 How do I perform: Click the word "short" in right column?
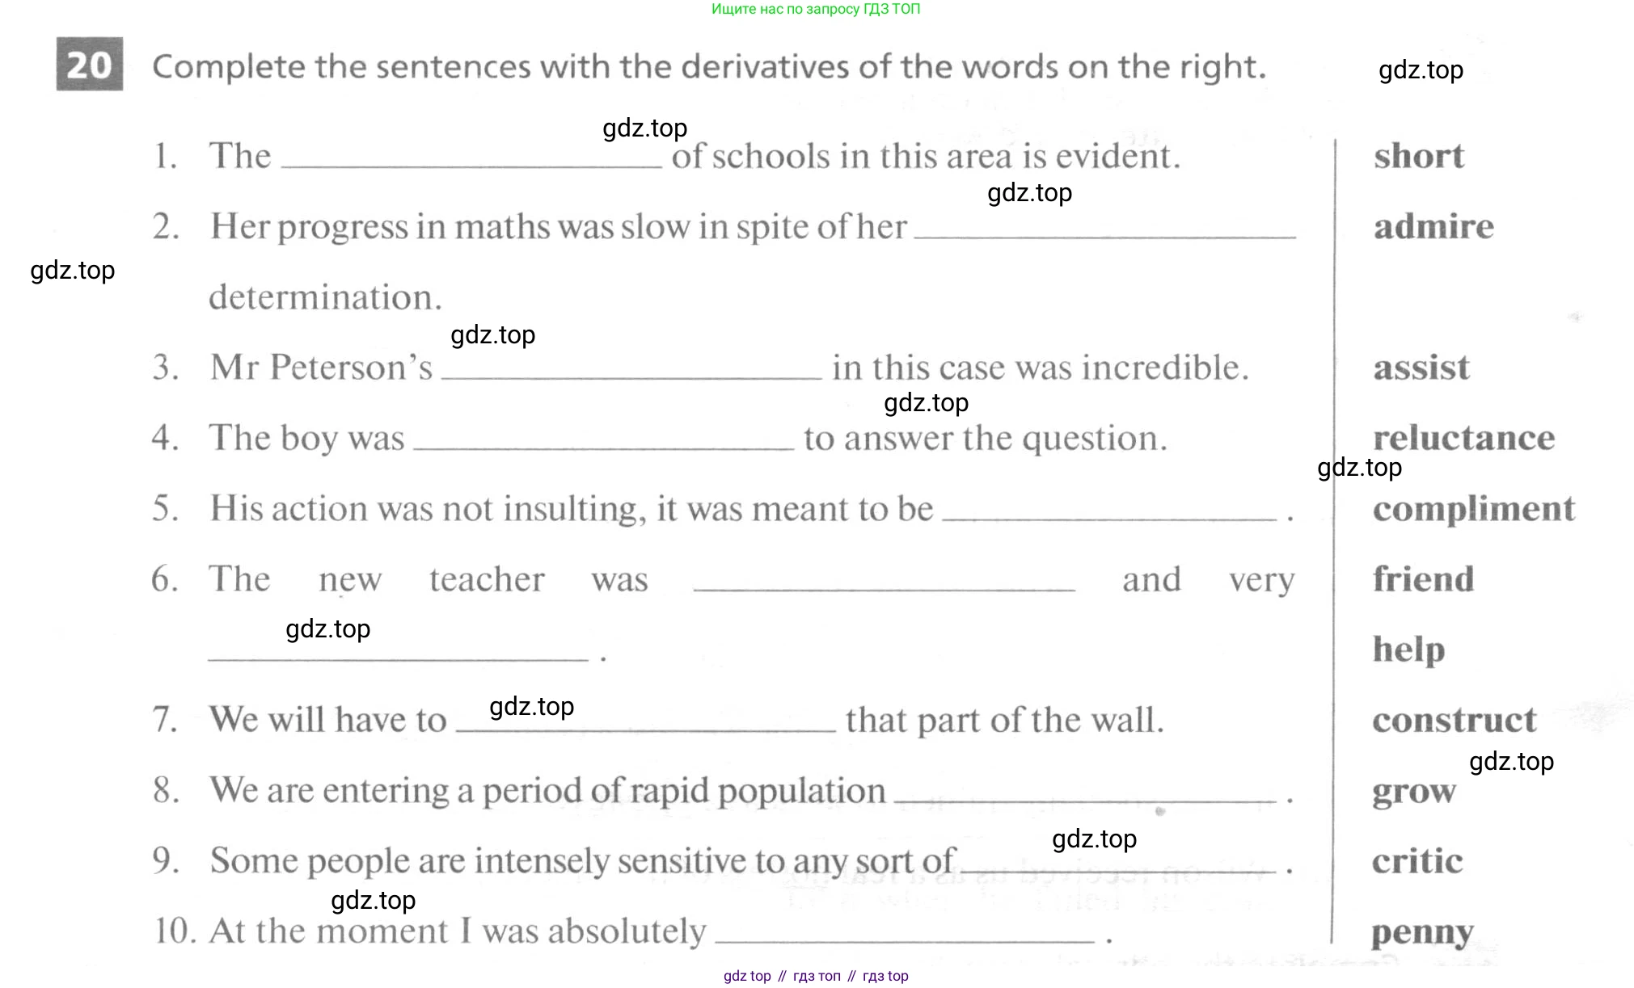click(x=1418, y=156)
